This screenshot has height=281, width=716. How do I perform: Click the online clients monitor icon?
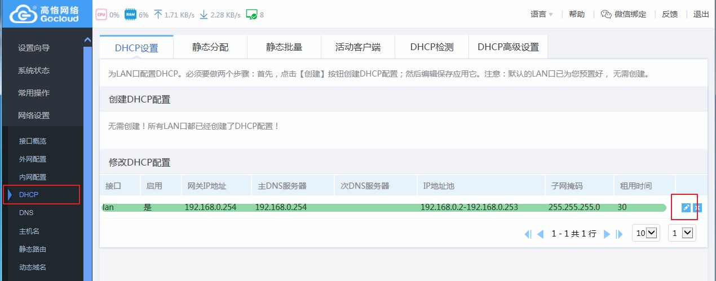tap(252, 15)
